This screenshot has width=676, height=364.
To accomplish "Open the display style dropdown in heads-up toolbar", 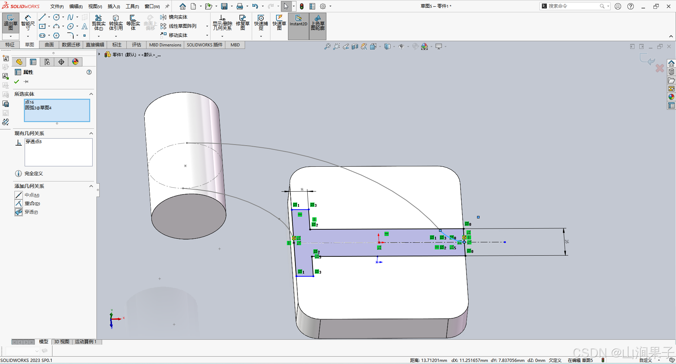I will tap(394, 46).
